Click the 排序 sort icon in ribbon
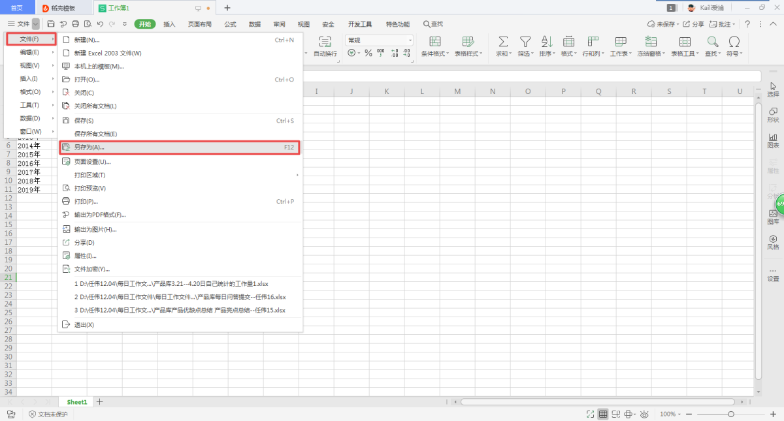The width and height of the screenshot is (784, 421). click(x=546, y=42)
